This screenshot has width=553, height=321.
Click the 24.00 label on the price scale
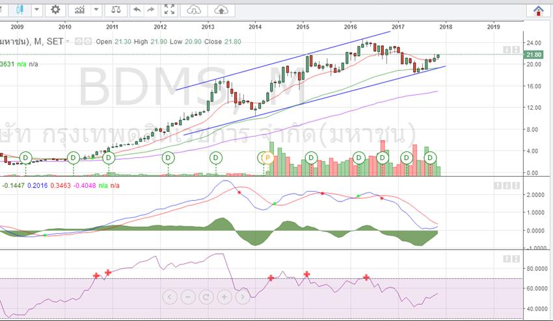click(533, 43)
